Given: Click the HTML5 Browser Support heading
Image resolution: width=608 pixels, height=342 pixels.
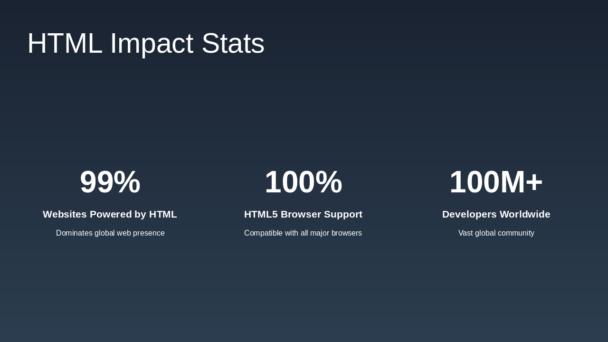Looking at the screenshot, I should click(x=303, y=214).
